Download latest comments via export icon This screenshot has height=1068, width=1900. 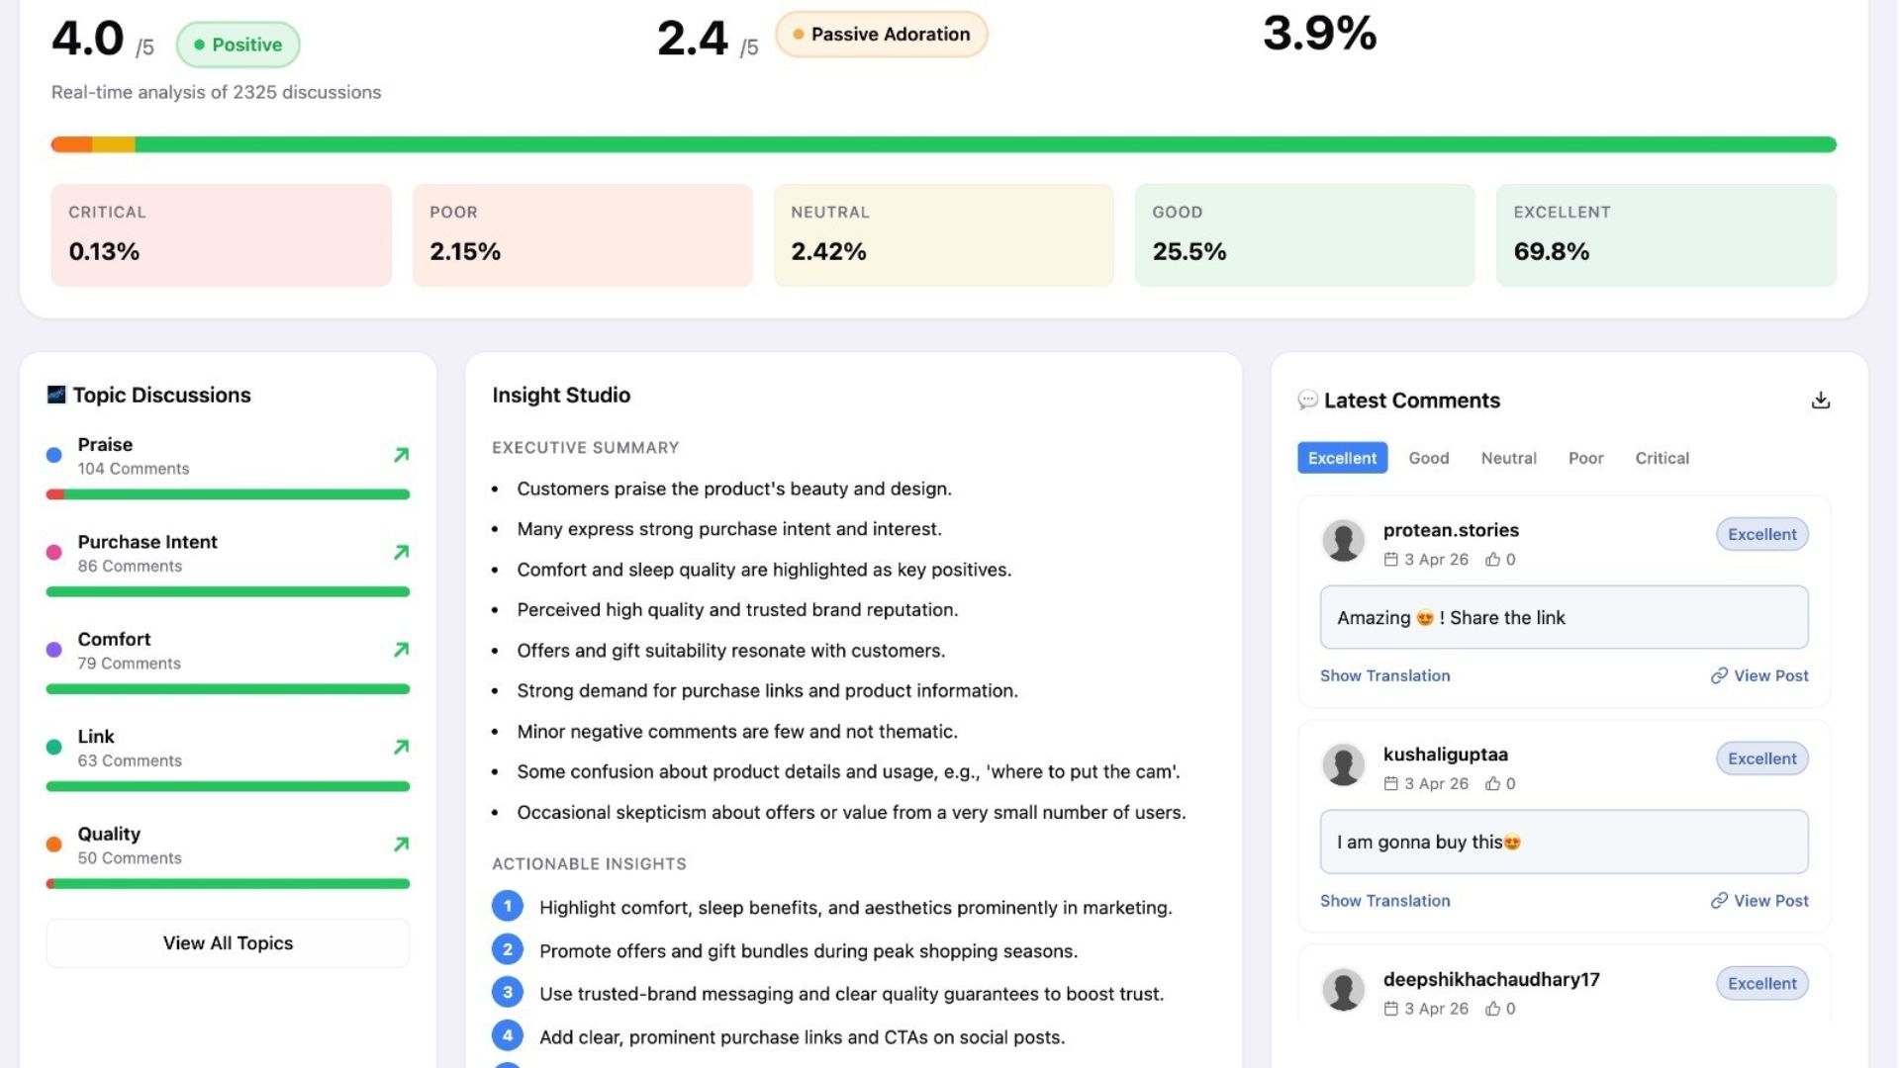tap(1820, 400)
